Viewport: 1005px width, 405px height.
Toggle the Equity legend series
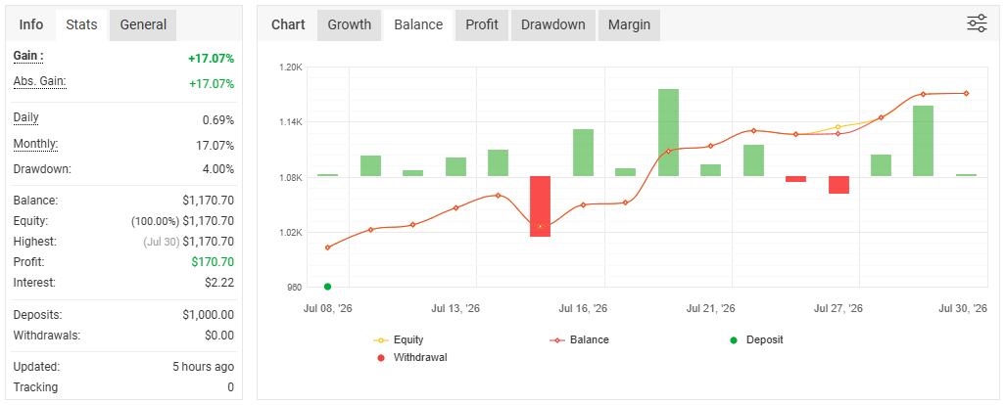[399, 340]
